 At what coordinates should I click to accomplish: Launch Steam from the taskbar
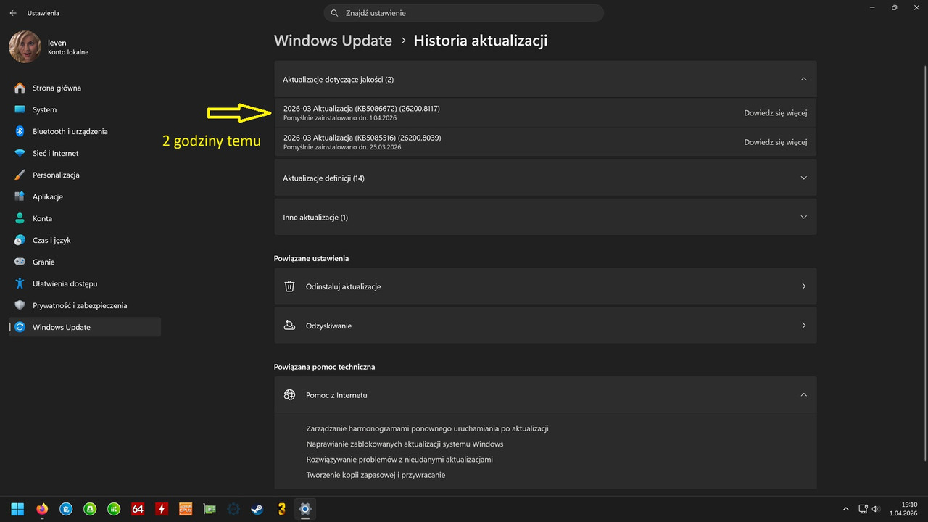pyautogui.click(x=257, y=509)
